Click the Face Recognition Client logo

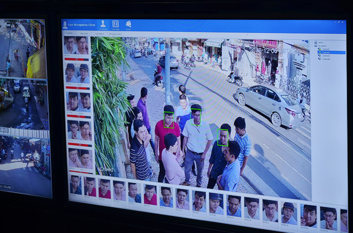65,25
